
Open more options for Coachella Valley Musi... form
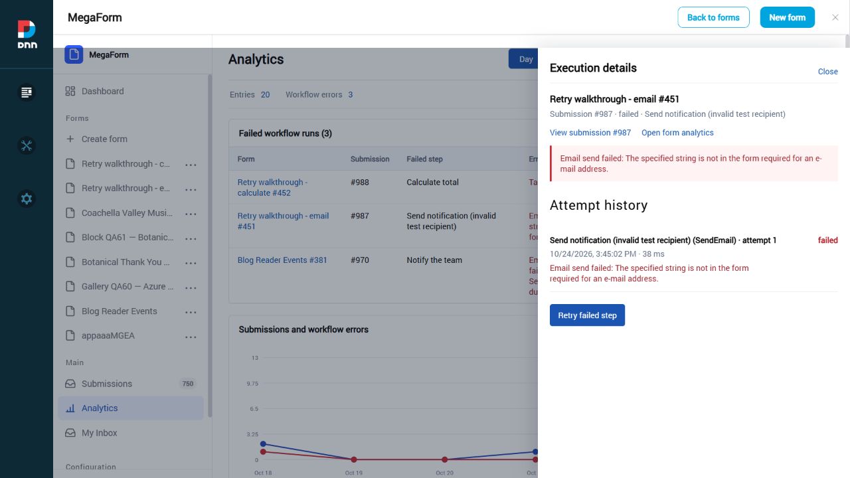[191, 214]
